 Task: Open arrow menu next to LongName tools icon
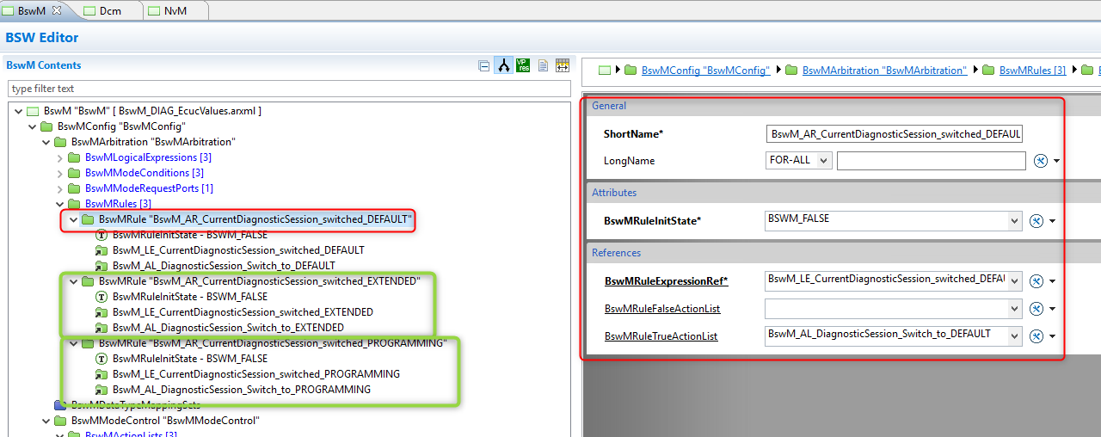tap(1055, 162)
